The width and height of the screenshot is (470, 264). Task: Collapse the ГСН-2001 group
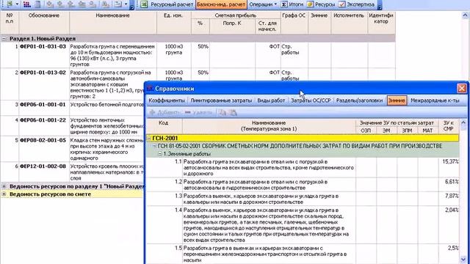click(149, 138)
